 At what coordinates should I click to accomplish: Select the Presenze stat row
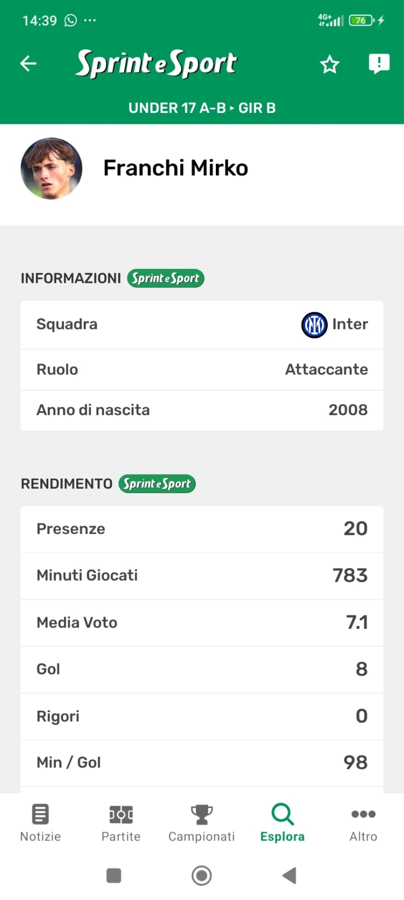pyautogui.click(x=202, y=529)
